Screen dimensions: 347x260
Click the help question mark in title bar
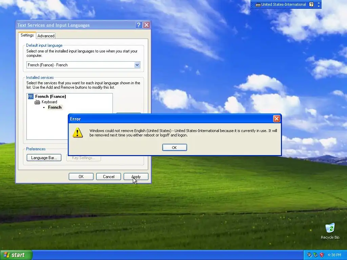pos(139,25)
